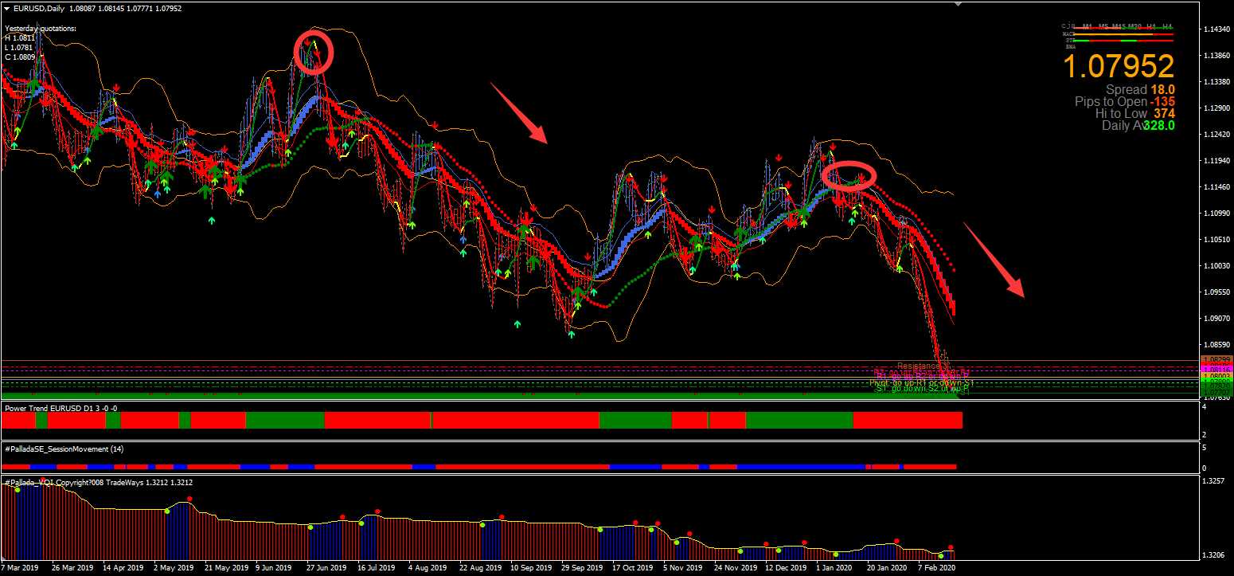Viewport: 1234px width, 576px height.
Task: Click the 'Power Trend EURUSD D1' indicator label
Action: tap(49, 408)
